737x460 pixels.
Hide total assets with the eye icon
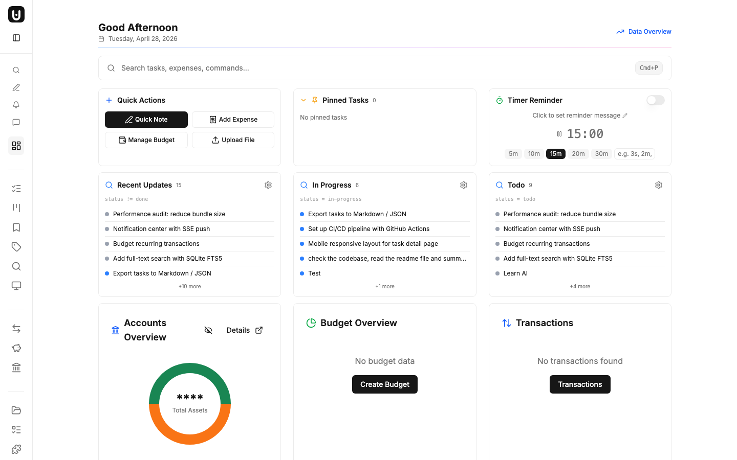click(x=208, y=330)
